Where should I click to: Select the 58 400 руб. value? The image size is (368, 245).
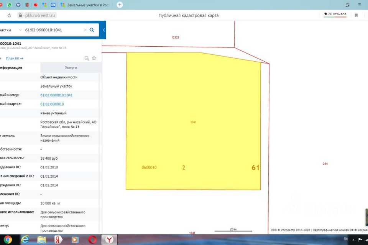click(49, 158)
